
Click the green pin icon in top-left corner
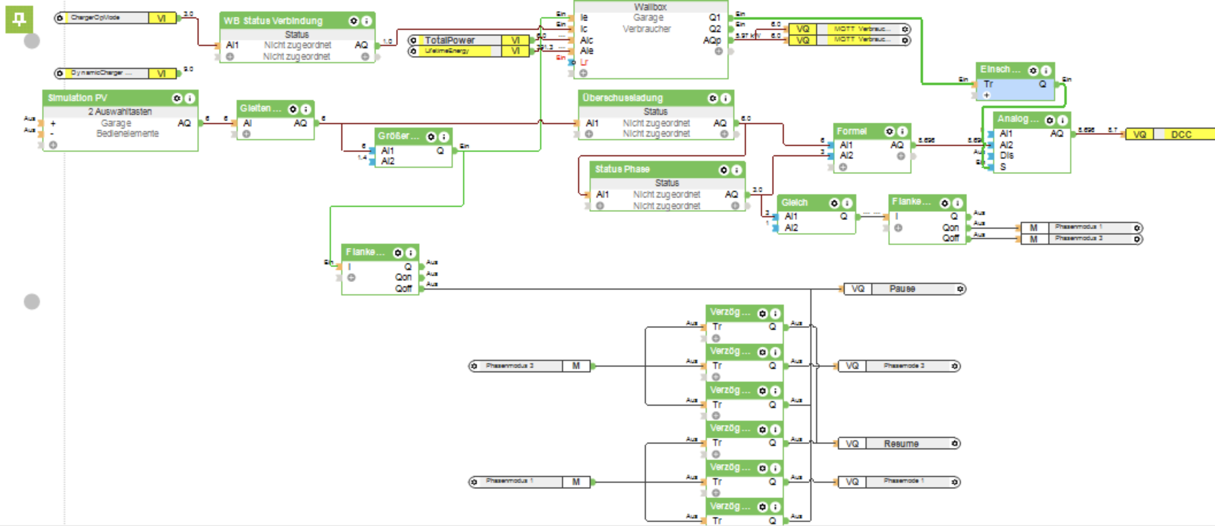click(x=19, y=19)
